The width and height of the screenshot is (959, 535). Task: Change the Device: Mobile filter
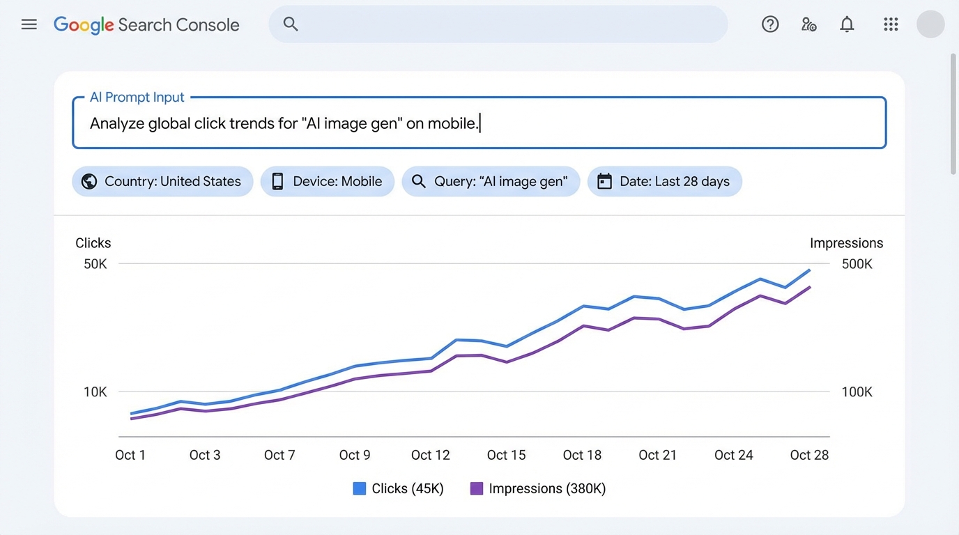[328, 181]
